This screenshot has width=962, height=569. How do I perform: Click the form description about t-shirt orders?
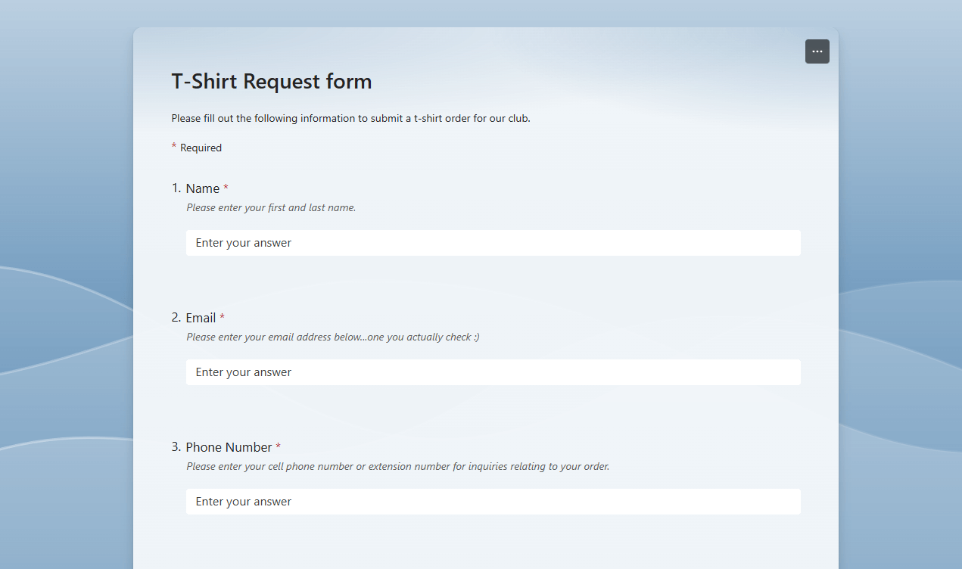coord(350,118)
